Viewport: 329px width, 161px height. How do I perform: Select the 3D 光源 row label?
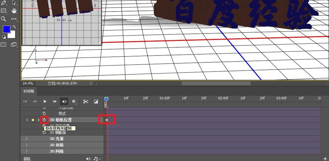57,139
